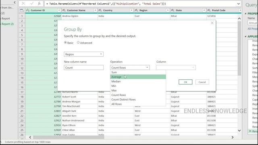Viewport: 258px width, 145px height.
Task: Open the All Properties link
Action: (253, 29)
